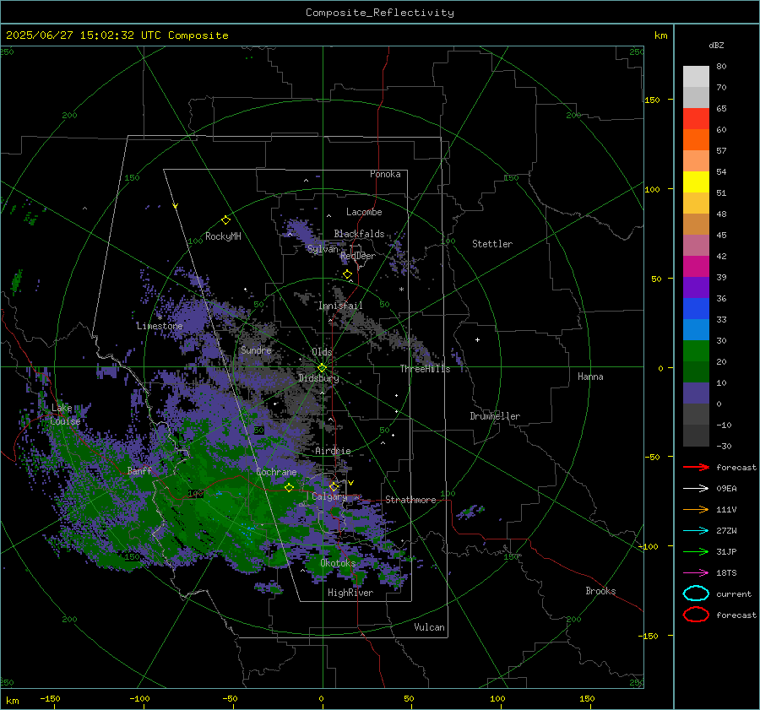Click the Airdrie city label
760x710 pixels.
(333, 451)
